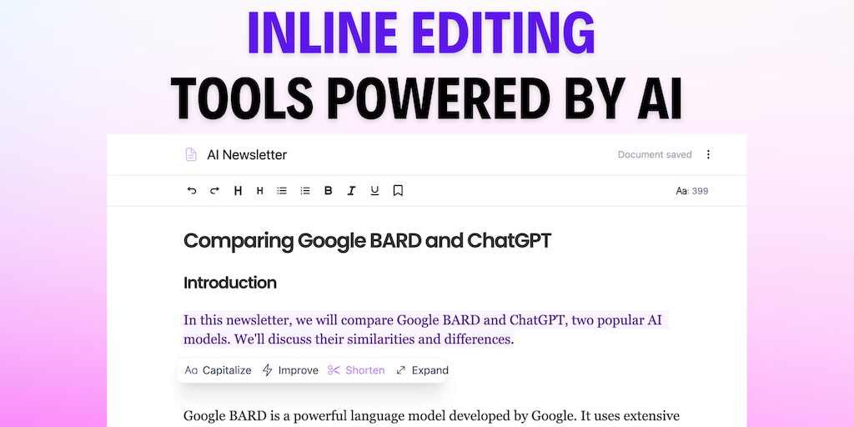The height and width of the screenshot is (427, 854).
Task: Toggle bold formatting
Action: point(328,191)
